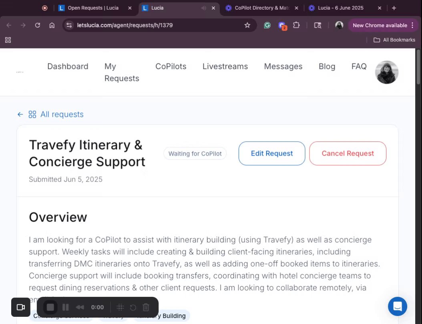
Task: Stop the screen recording
Action: coord(50,307)
